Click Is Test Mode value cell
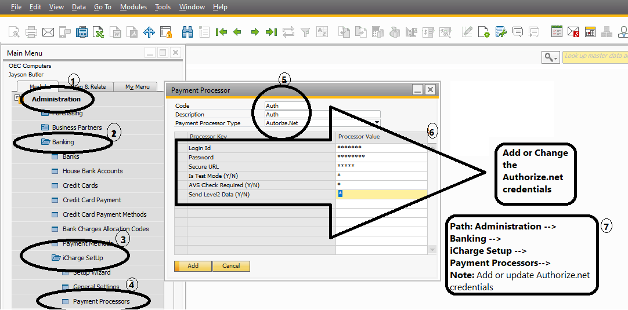Viewport: 628px width, 310px height. click(x=381, y=175)
